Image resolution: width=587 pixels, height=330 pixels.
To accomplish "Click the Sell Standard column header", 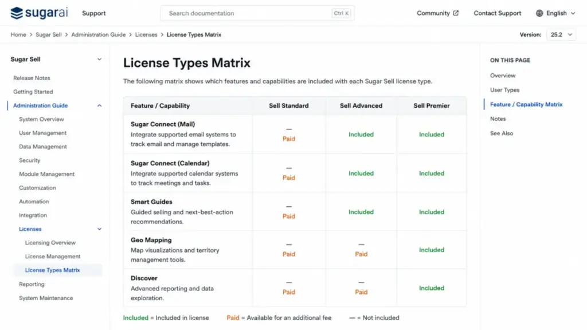I will coord(289,105).
